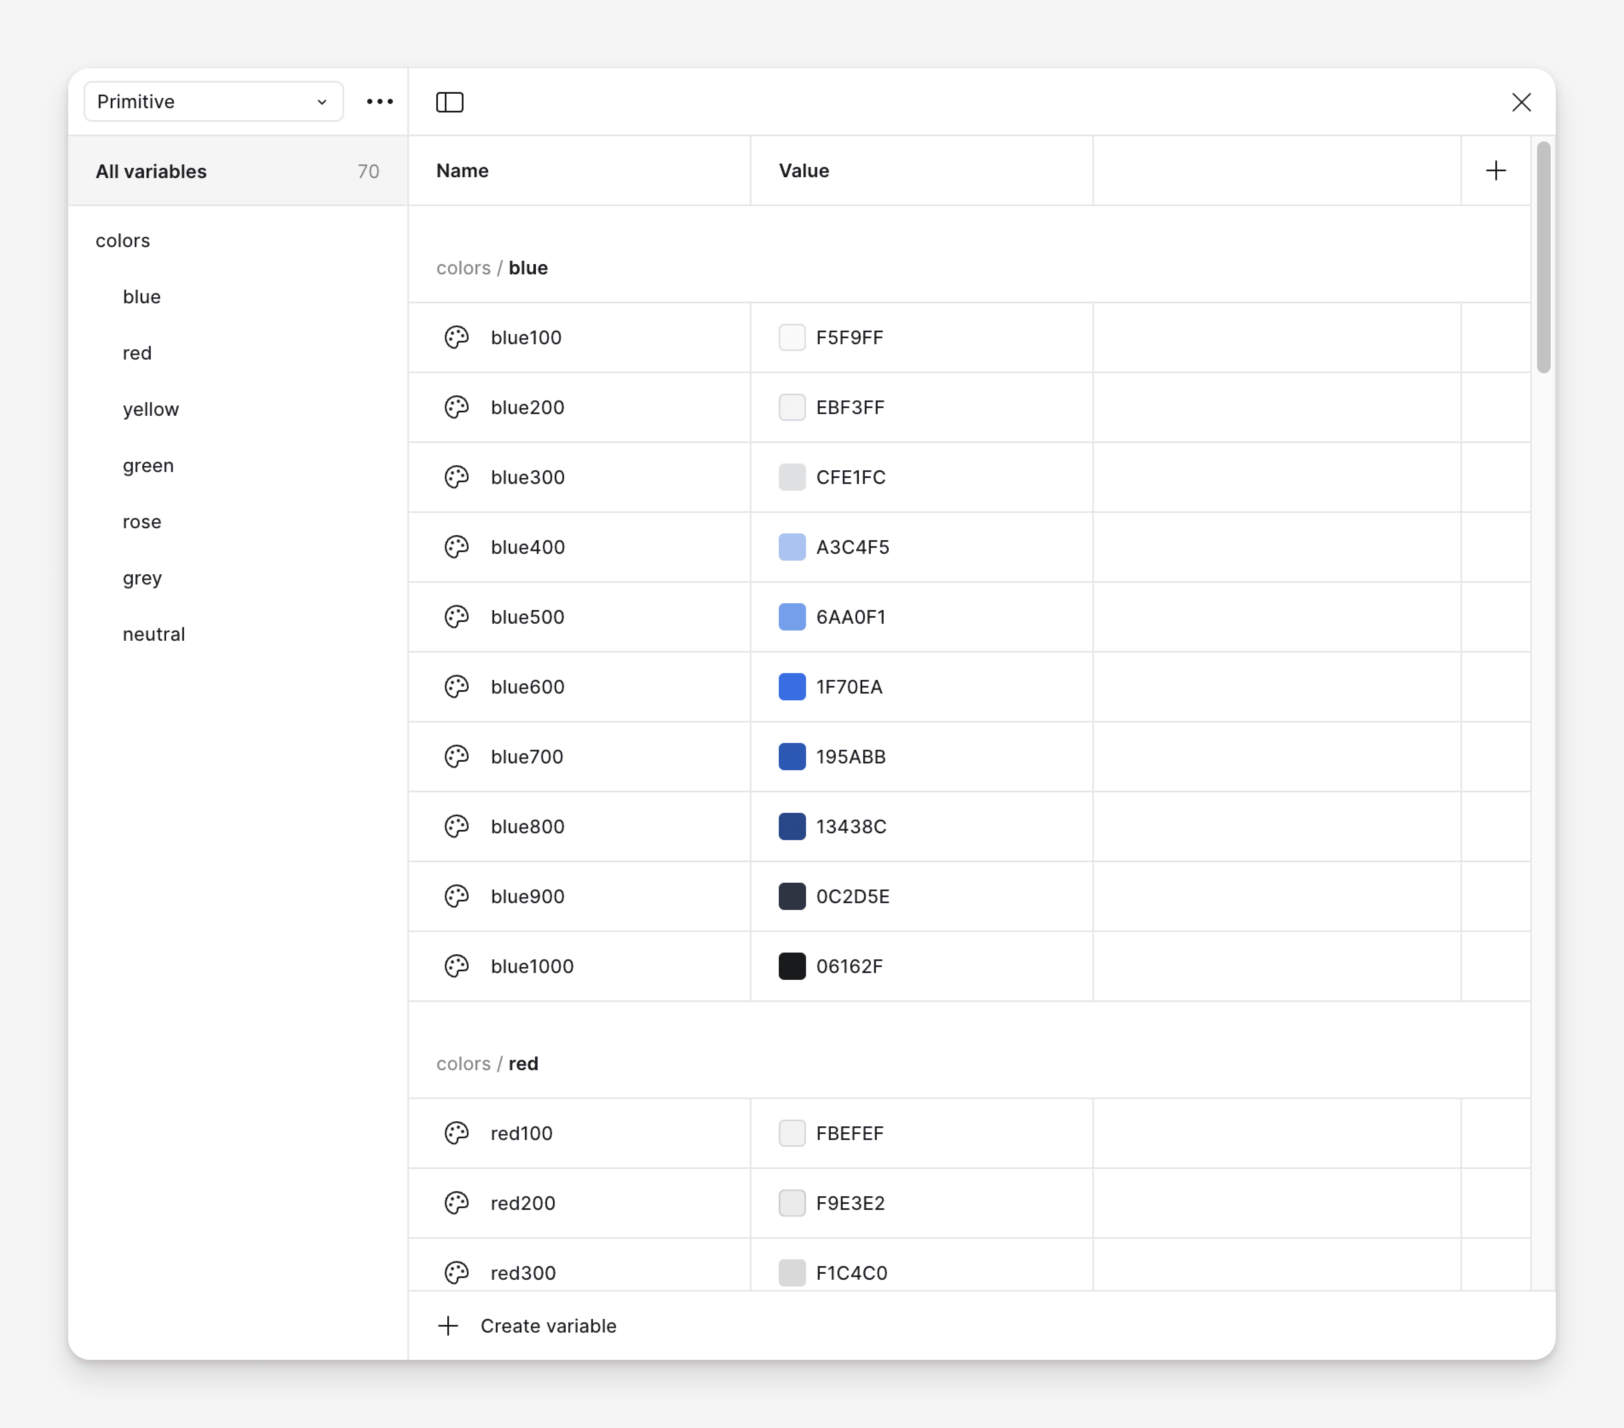Screen dimensions: 1624x1428
Task: Click the blue500 color swatch 6AA0F1
Action: tap(792, 616)
